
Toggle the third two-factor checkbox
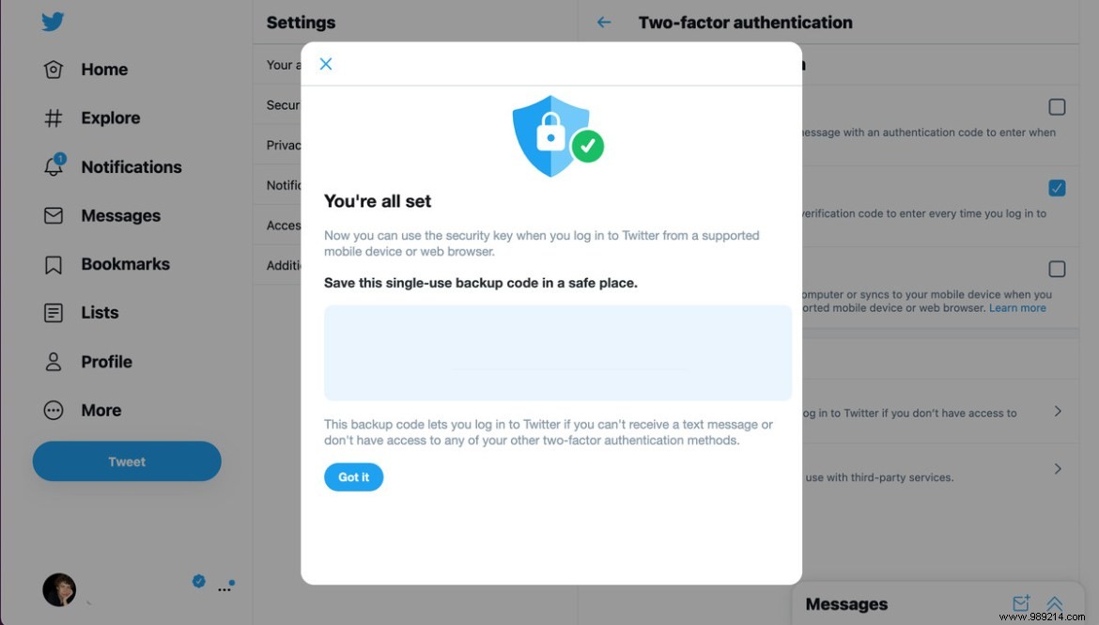[1057, 270]
